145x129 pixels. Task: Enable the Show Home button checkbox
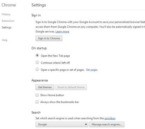point(37,95)
